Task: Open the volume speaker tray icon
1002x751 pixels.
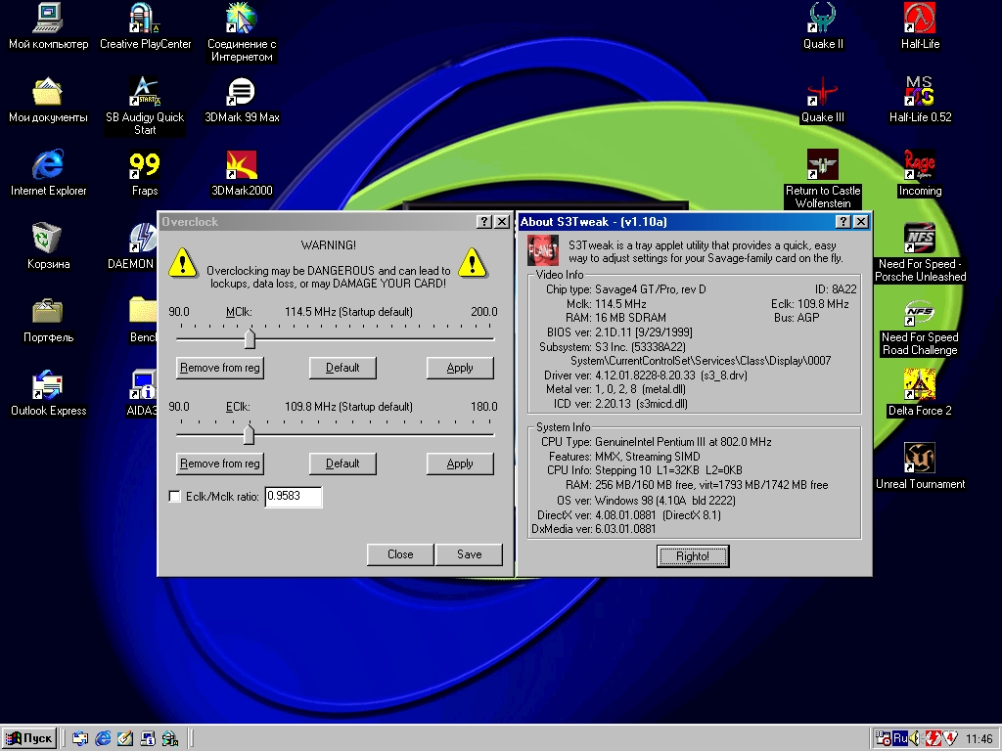Action: click(x=915, y=738)
